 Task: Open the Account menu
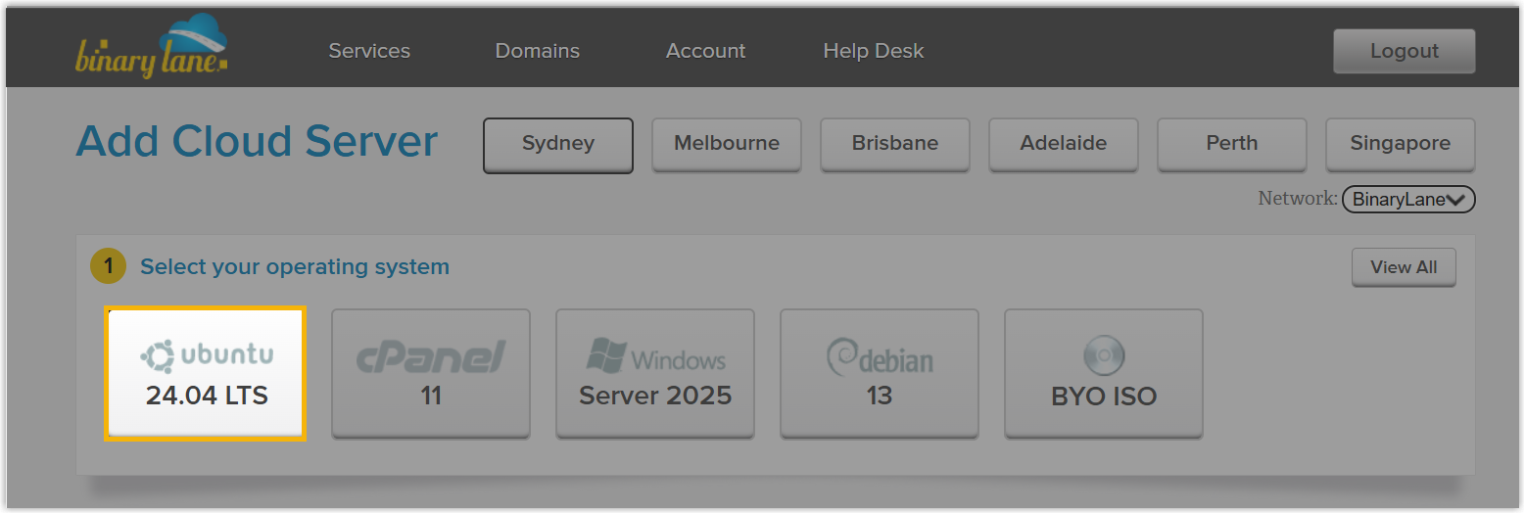click(x=705, y=51)
